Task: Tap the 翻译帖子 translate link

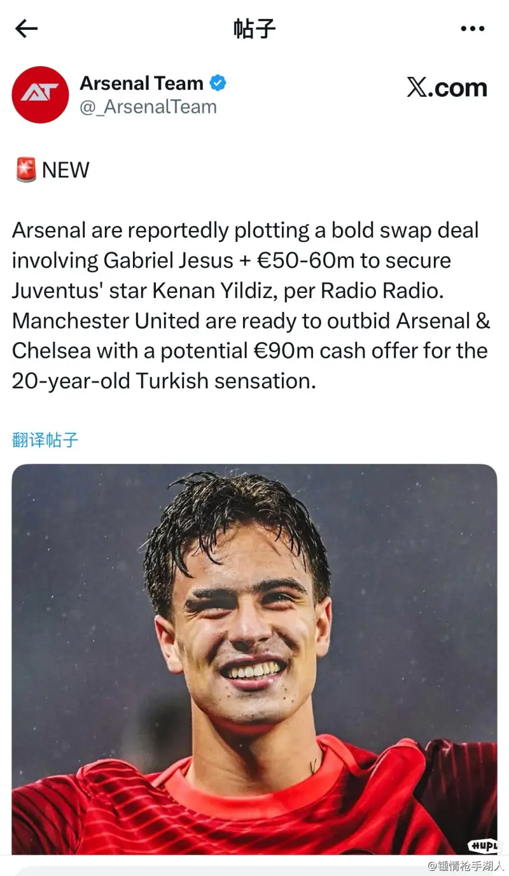Action: [x=45, y=439]
